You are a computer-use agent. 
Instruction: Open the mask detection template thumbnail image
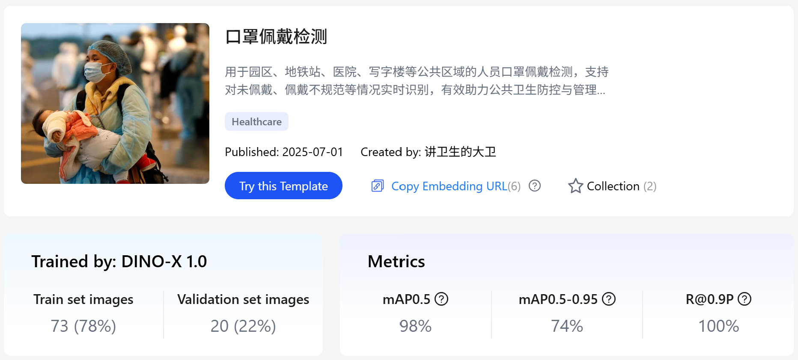pos(115,103)
